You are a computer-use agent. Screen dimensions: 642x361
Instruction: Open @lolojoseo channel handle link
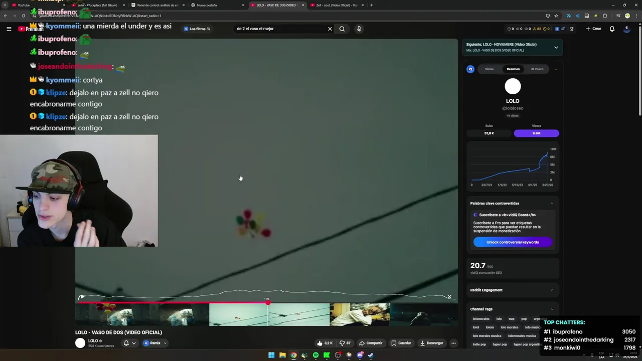click(x=513, y=108)
